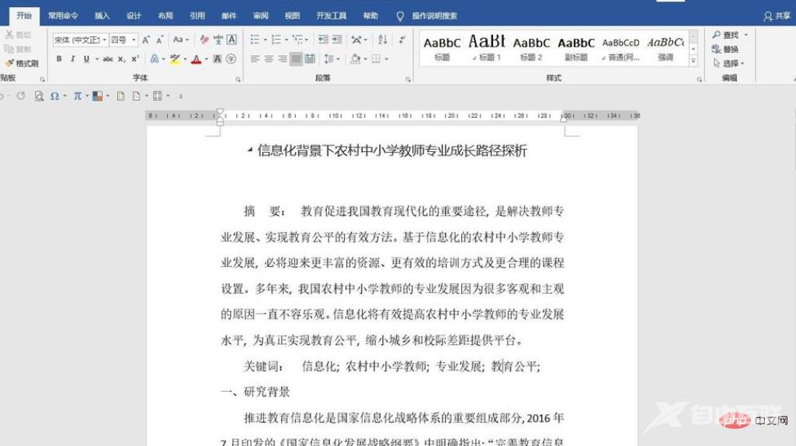Click the 共享 (Share) button
The width and height of the screenshot is (796, 446).
[x=777, y=16]
